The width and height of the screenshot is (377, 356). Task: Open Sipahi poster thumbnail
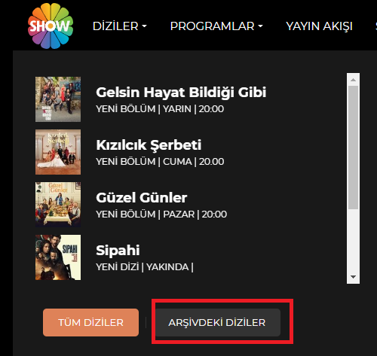click(x=58, y=257)
